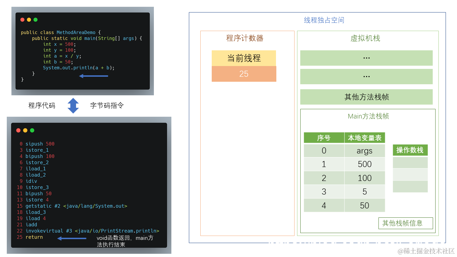Click the red dot on the bytecode terminal window
The width and height of the screenshot is (457, 257).
point(18,130)
